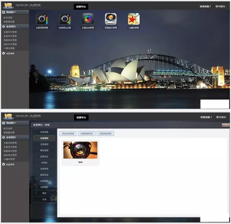Viewport: 231px width, 224px height.
Task: Select the 360物体 dialog tab
Action: click(x=44, y=187)
